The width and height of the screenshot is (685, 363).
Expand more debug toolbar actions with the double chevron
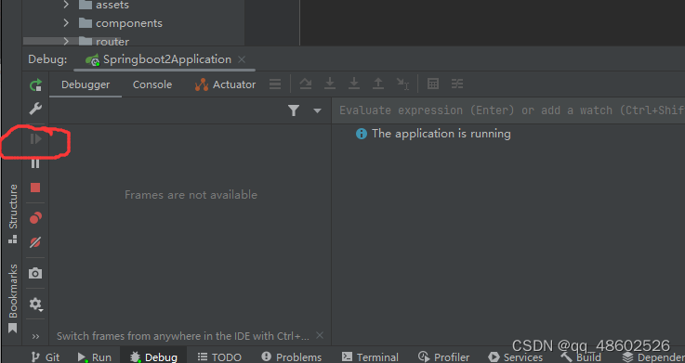click(x=36, y=336)
